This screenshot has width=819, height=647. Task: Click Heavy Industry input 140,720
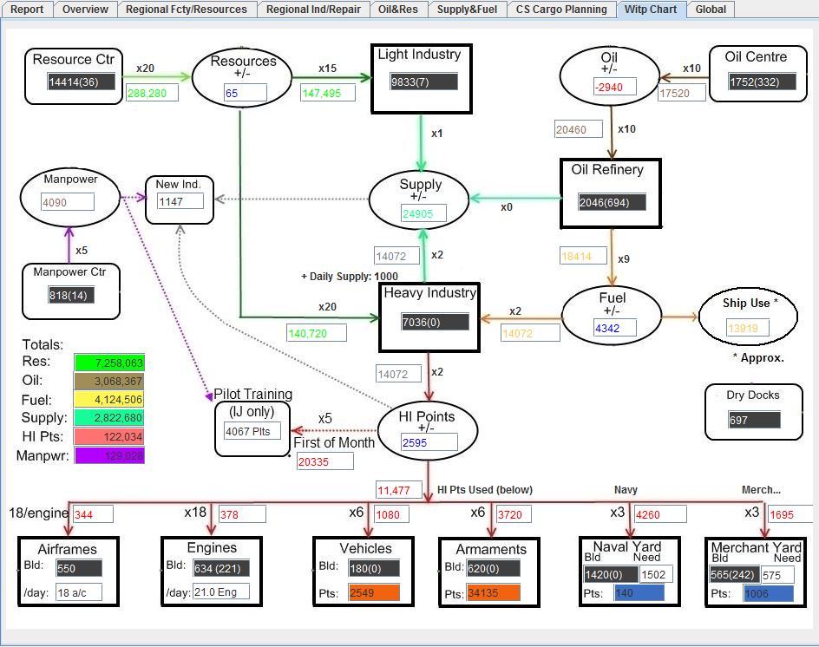317,333
